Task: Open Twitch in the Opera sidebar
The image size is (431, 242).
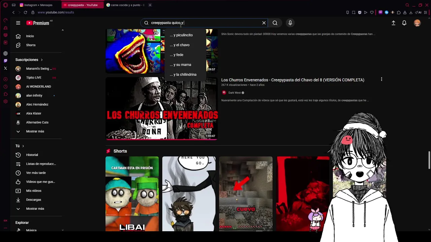Action: [5, 61]
